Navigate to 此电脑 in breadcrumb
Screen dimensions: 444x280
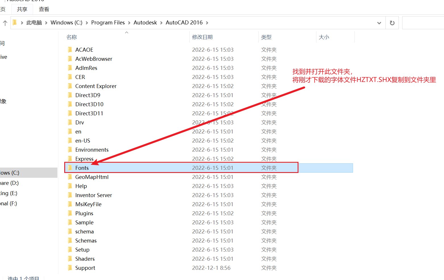click(34, 23)
